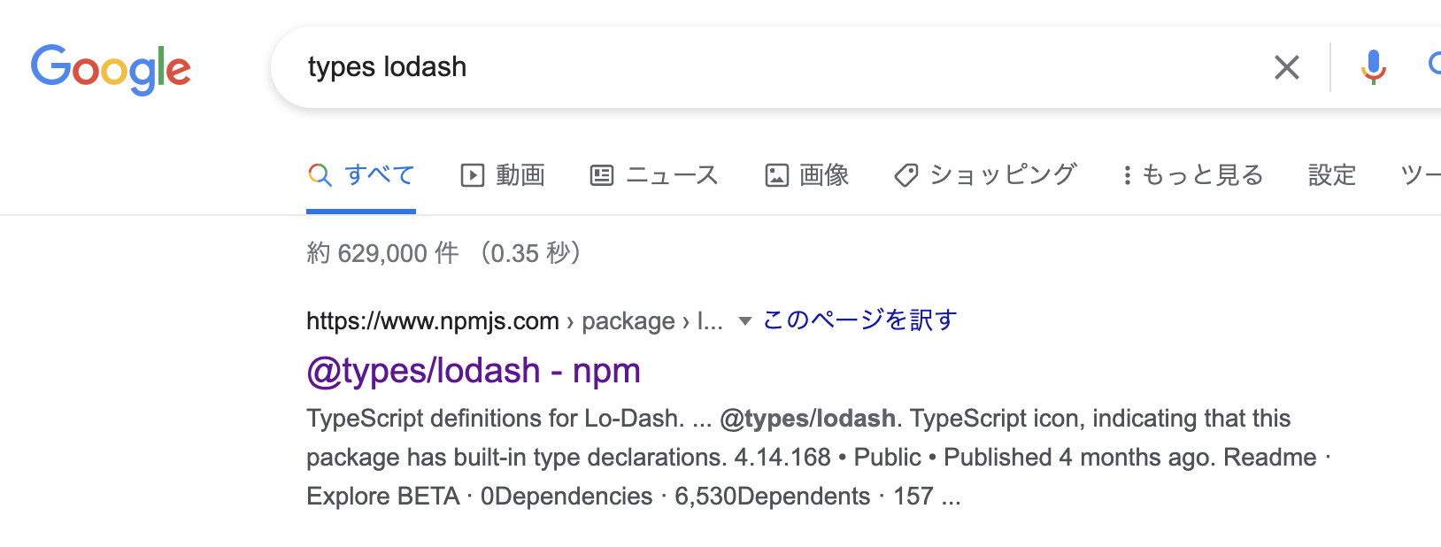Click the magnifier icon on the すべて tab

tap(320, 174)
